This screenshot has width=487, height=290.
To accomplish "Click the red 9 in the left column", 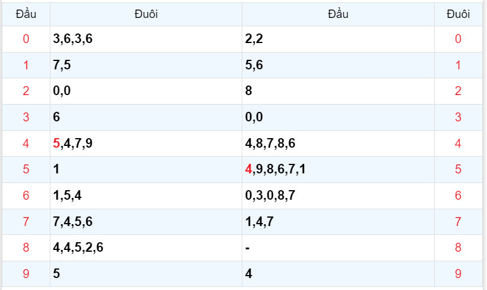I will pyautogui.click(x=26, y=274).
